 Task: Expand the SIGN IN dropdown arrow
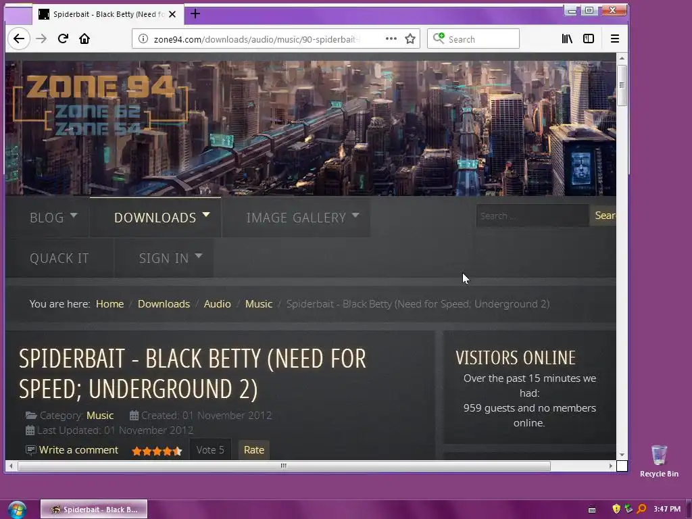[x=199, y=255]
